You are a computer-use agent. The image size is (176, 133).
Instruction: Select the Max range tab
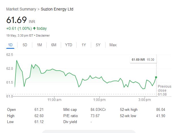coord(113,45)
